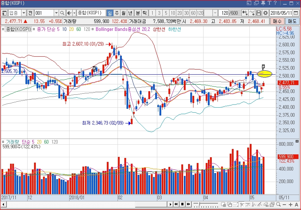Screen dimensions: 301x210
Task: Switch to monthly (월) chart period
Action: click(x=123, y=13)
